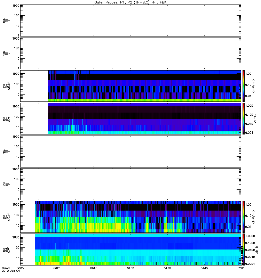Click the 0120 time axis label
The image size is (261, 278).
point(167,268)
